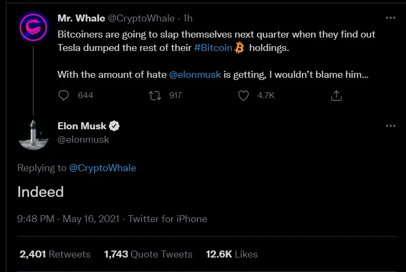The width and height of the screenshot is (406, 272).
Task: Open the #Bitcoin hashtag link
Action: point(213,48)
